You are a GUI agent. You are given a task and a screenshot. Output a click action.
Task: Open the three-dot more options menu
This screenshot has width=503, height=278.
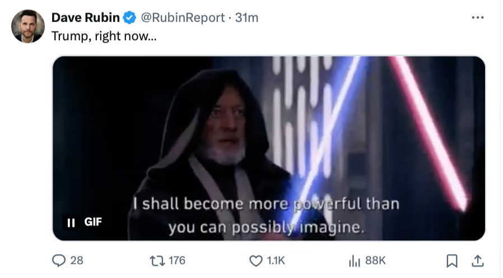(478, 17)
